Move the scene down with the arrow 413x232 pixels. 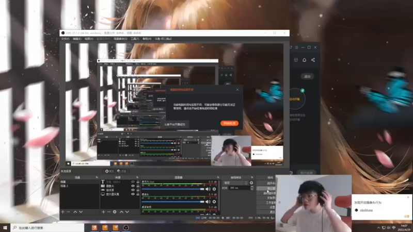81,212
